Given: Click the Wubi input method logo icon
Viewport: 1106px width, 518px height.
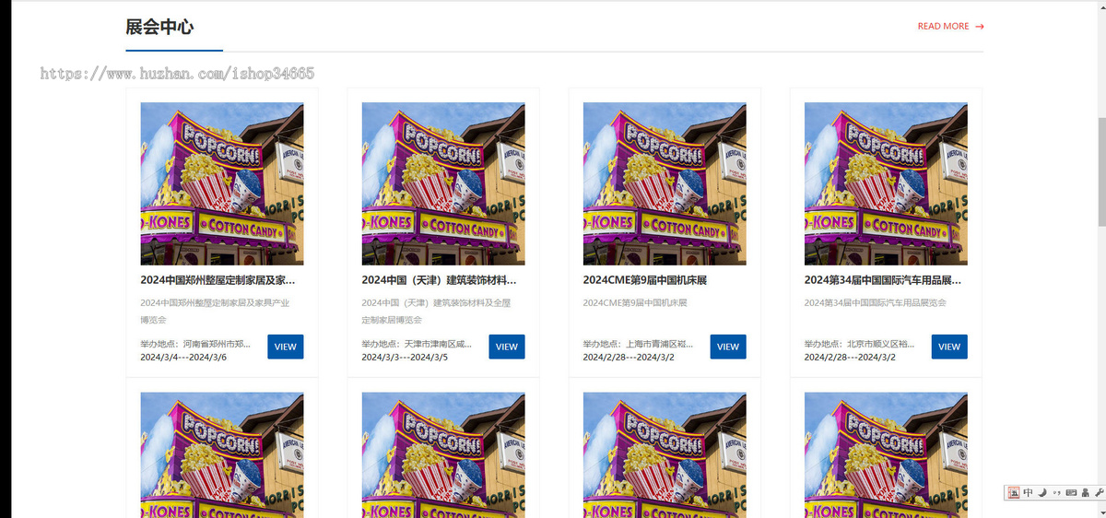Looking at the screenshot, I should click(x=1014, y=493).
